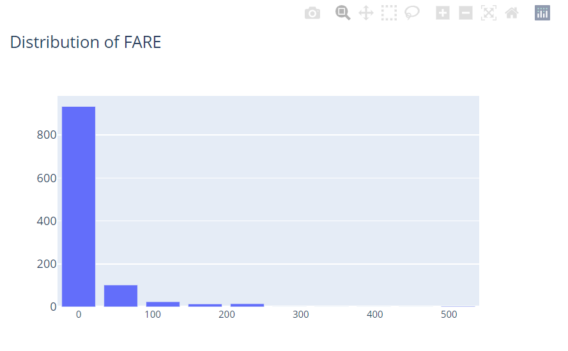This screenshot has height=351, width=568.
Task: Click the "Distribution of FARE" chart title
Action: [x=86, y=42]
